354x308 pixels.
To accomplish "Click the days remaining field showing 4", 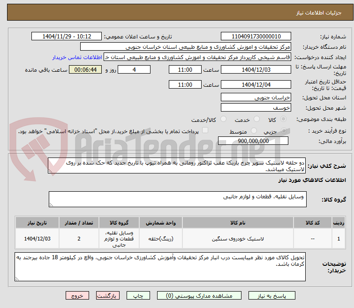I will [134, 69].
